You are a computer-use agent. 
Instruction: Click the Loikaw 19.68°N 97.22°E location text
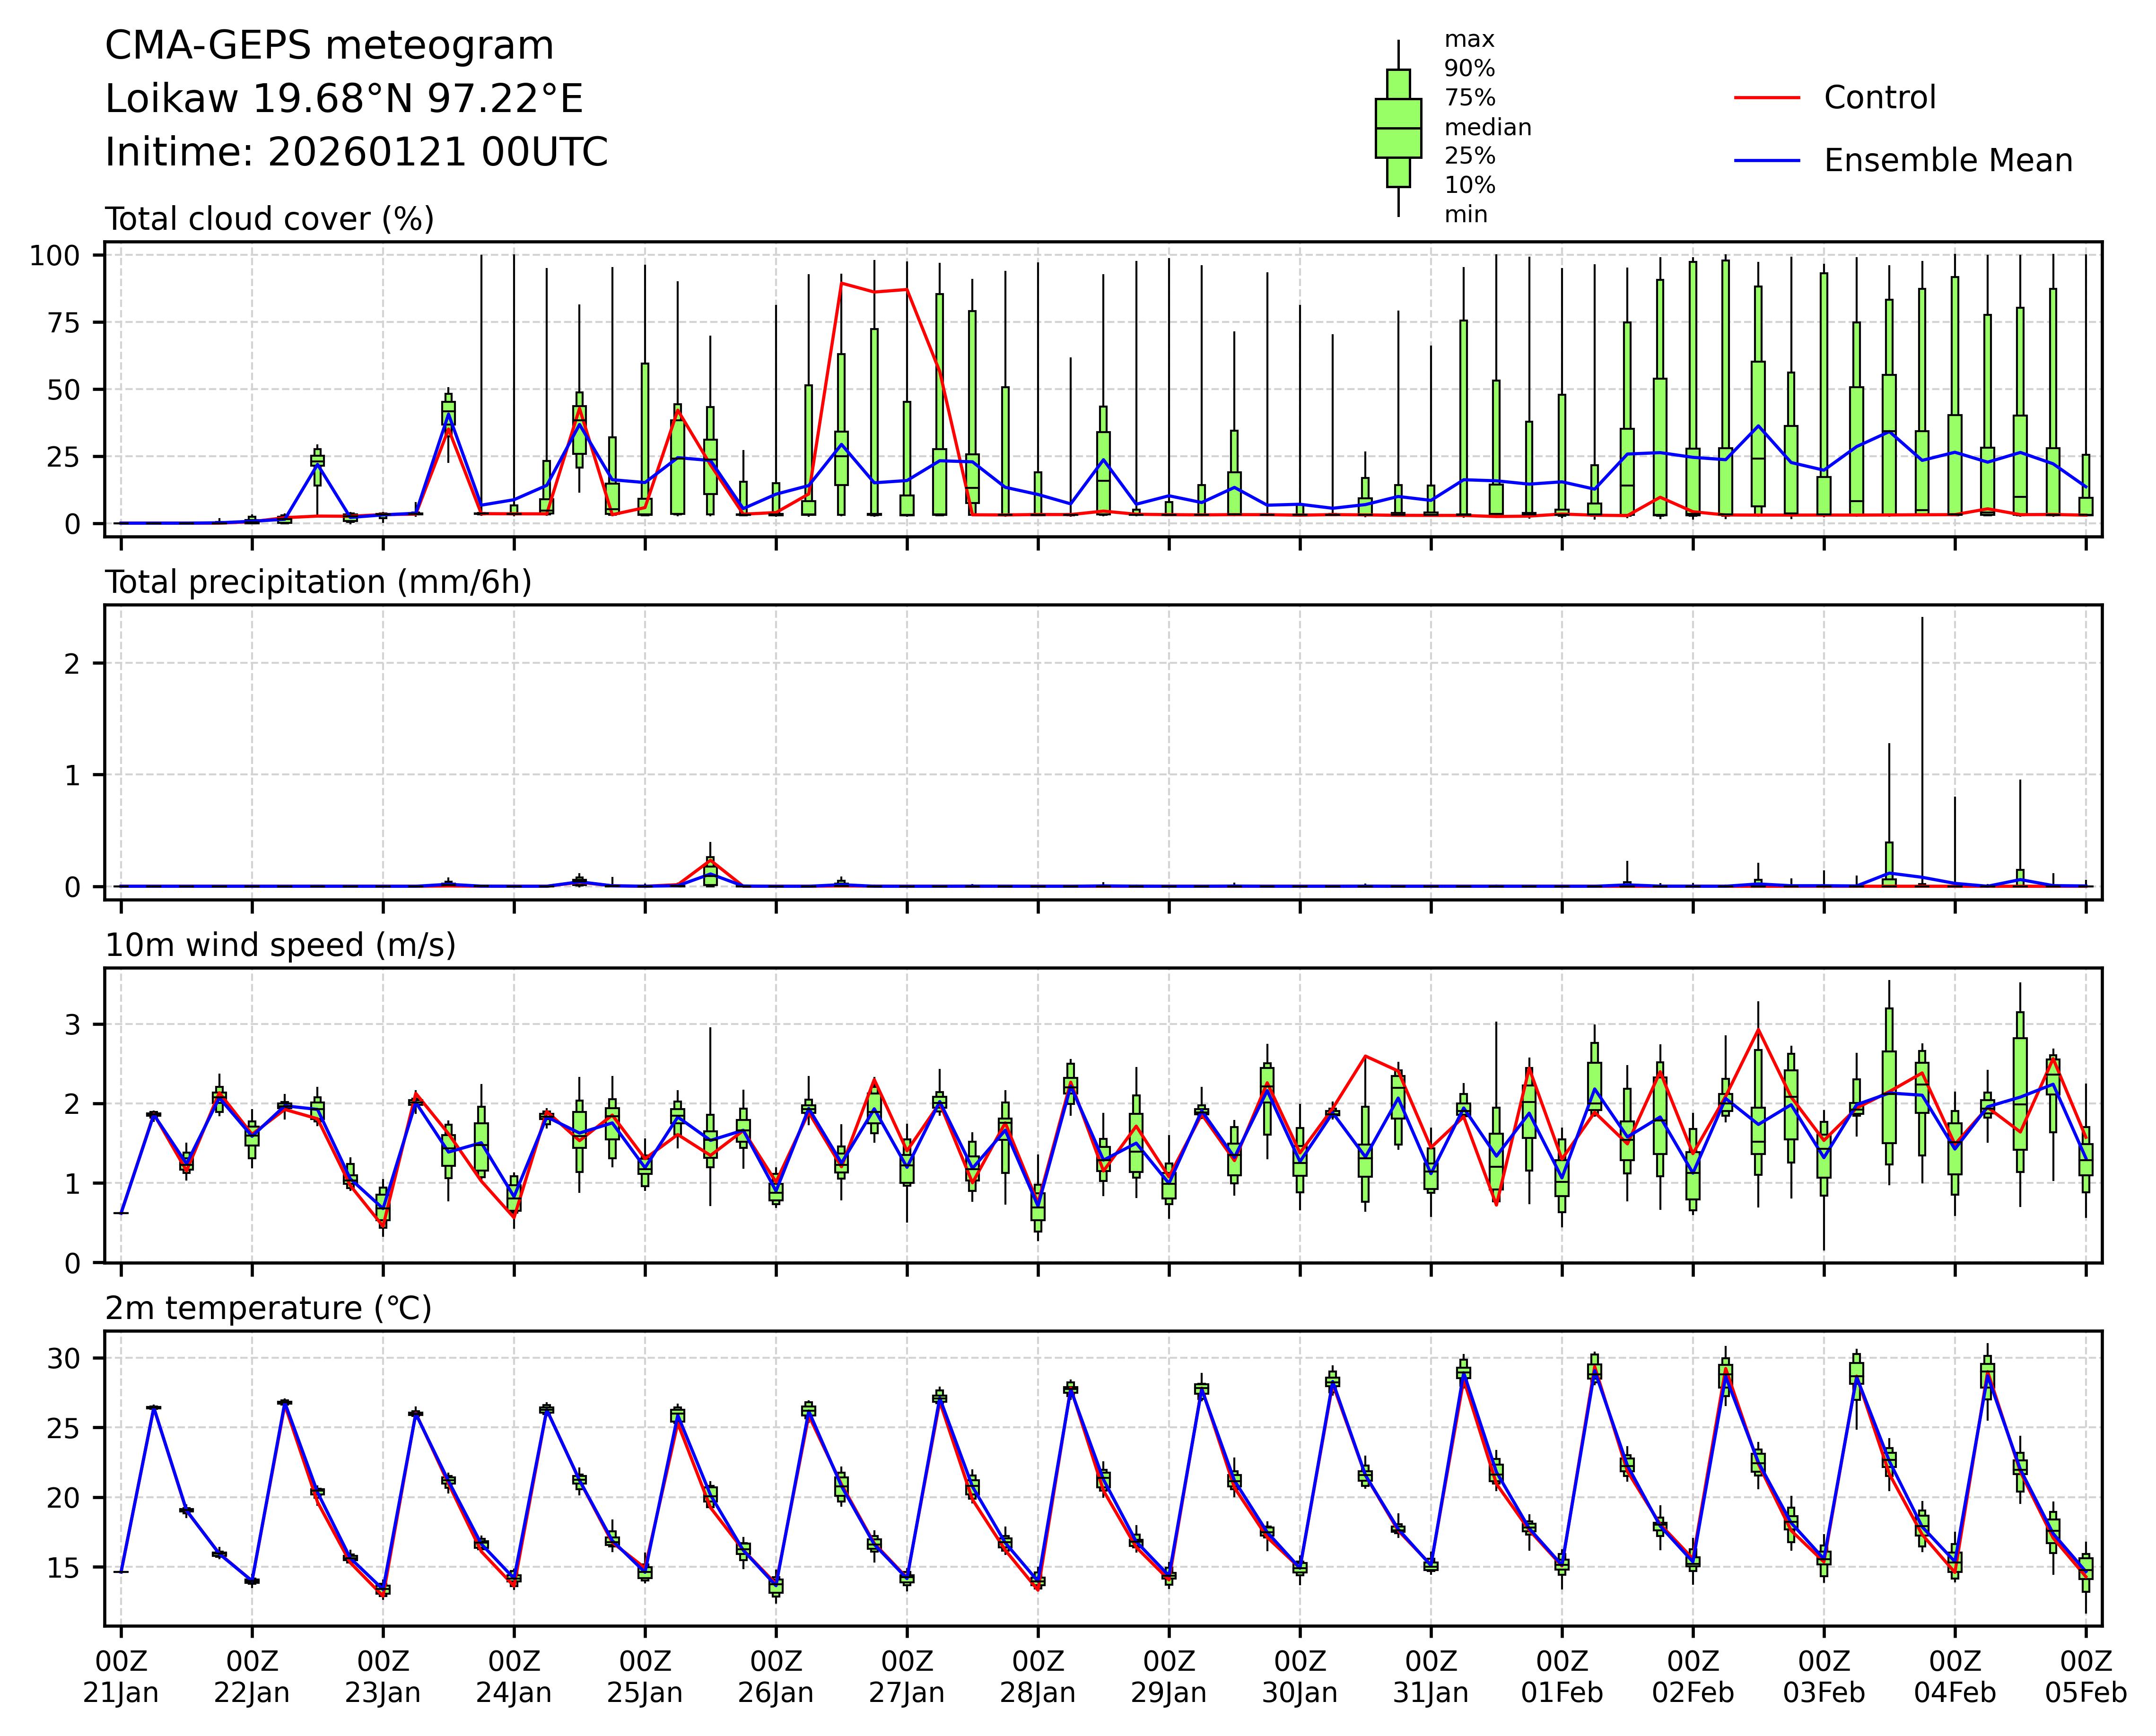344,99
